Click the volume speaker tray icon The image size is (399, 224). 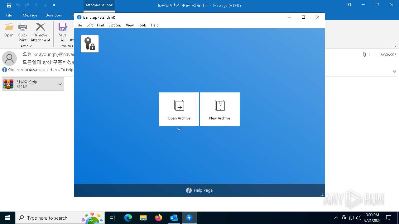point(359,218)
